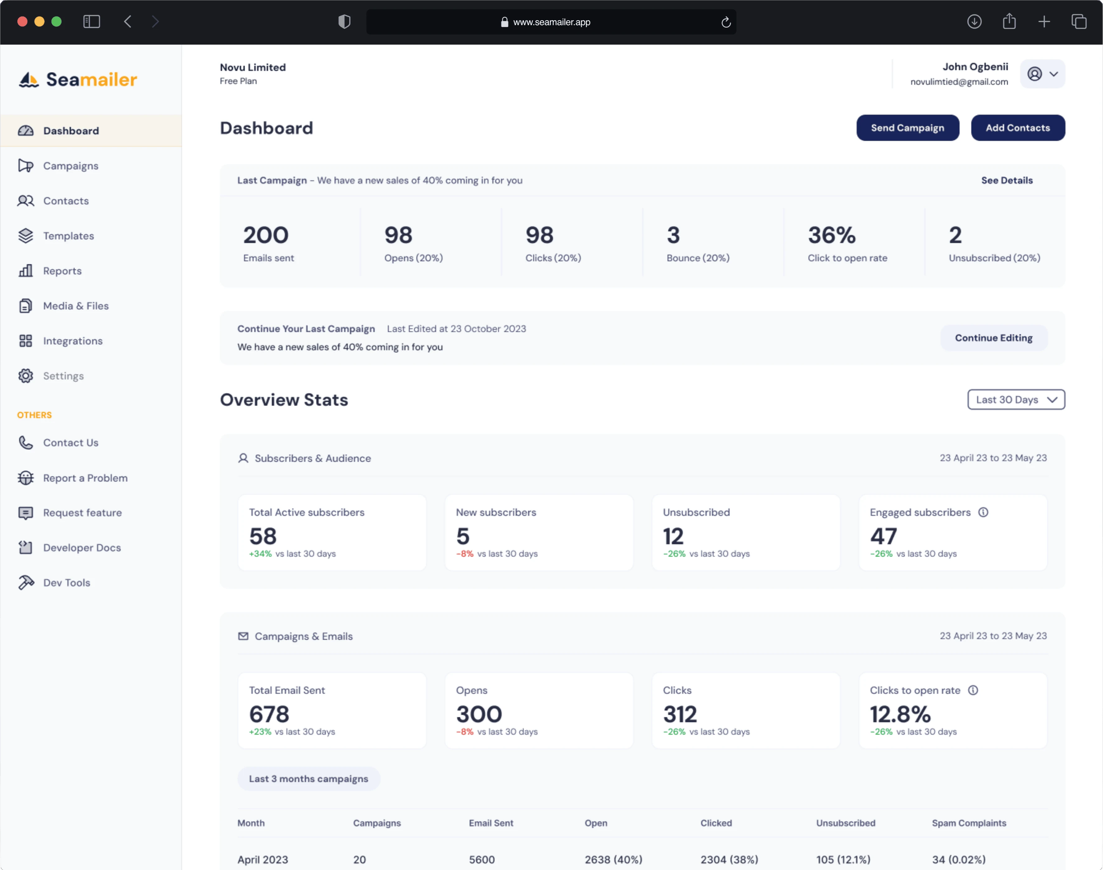
Task: Click Continue Editing for the draft campaign
Action: coord(993,338)
